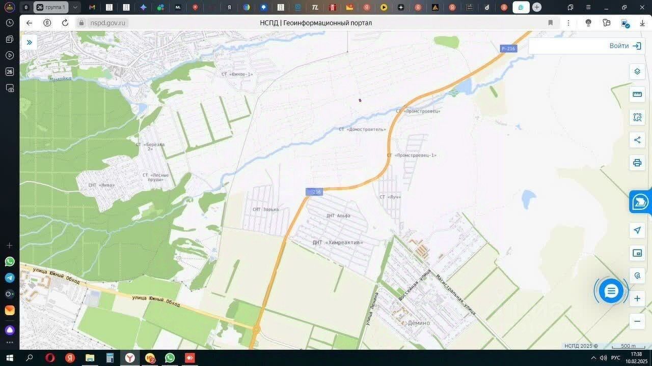The height and width of the screenshot is (366, 652).
Task: Open the taskbar clock and calendar
Action: pos(636,358)
